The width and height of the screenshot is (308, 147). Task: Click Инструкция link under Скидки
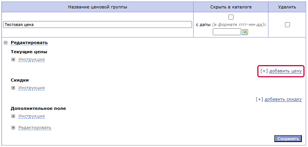coord(31,88)
